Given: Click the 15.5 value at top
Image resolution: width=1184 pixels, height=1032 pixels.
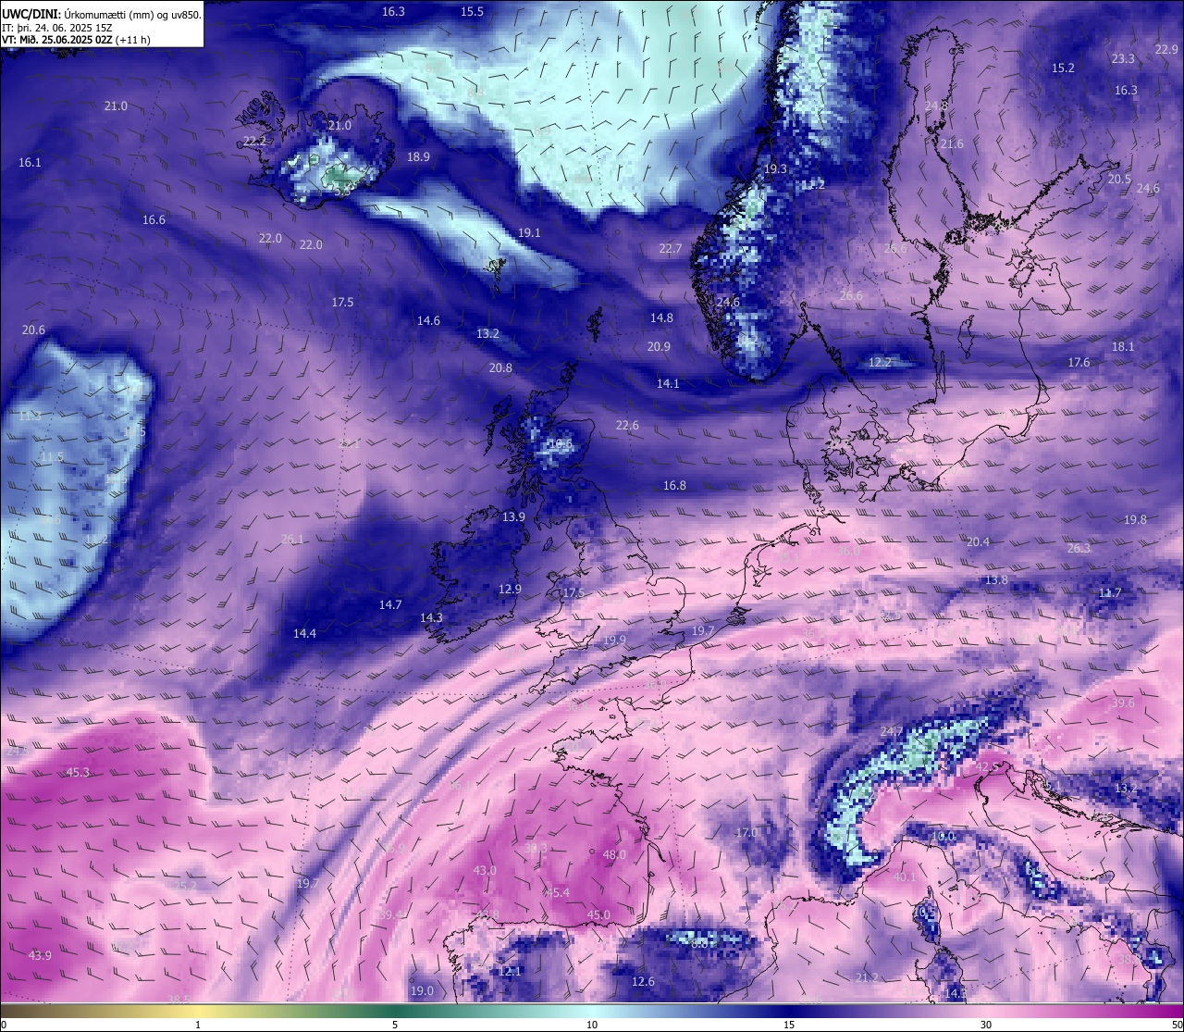Looking at the screenshot, I should coord(472,11).
